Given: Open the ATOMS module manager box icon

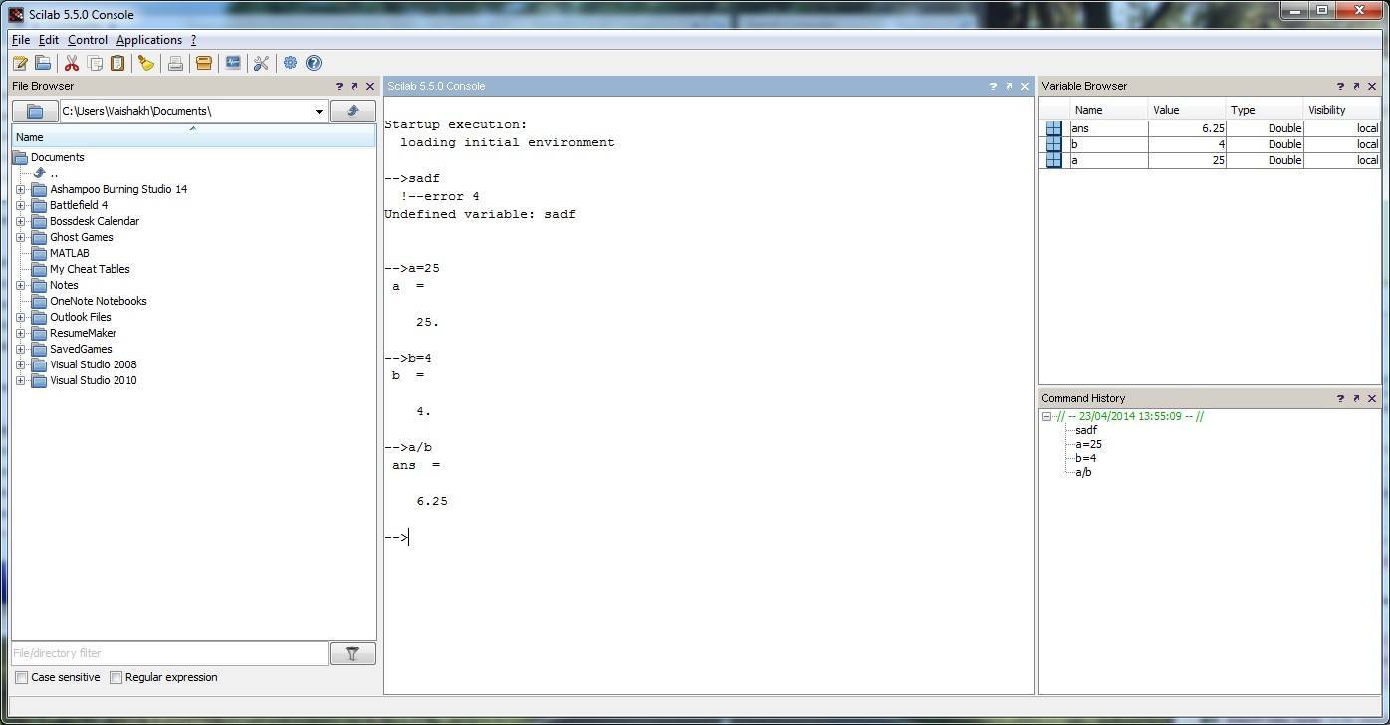Looking at the screenshot, I should tap(204, 63).
